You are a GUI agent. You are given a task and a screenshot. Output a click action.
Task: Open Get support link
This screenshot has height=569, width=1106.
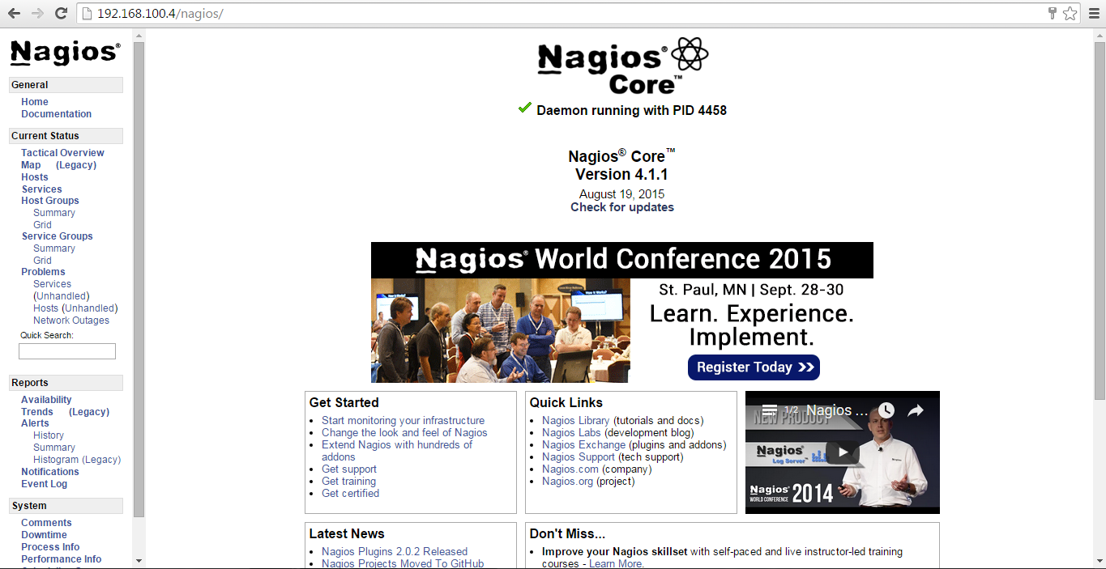[349, 469]
